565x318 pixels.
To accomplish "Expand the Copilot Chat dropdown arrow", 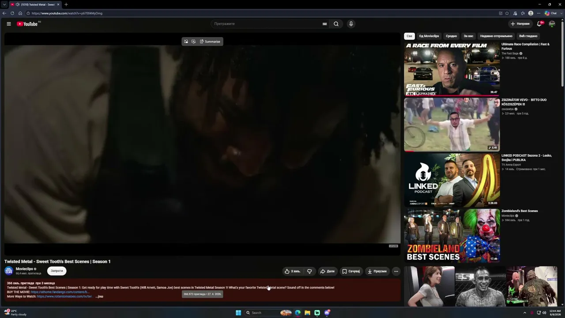I will tap(561, 13).
